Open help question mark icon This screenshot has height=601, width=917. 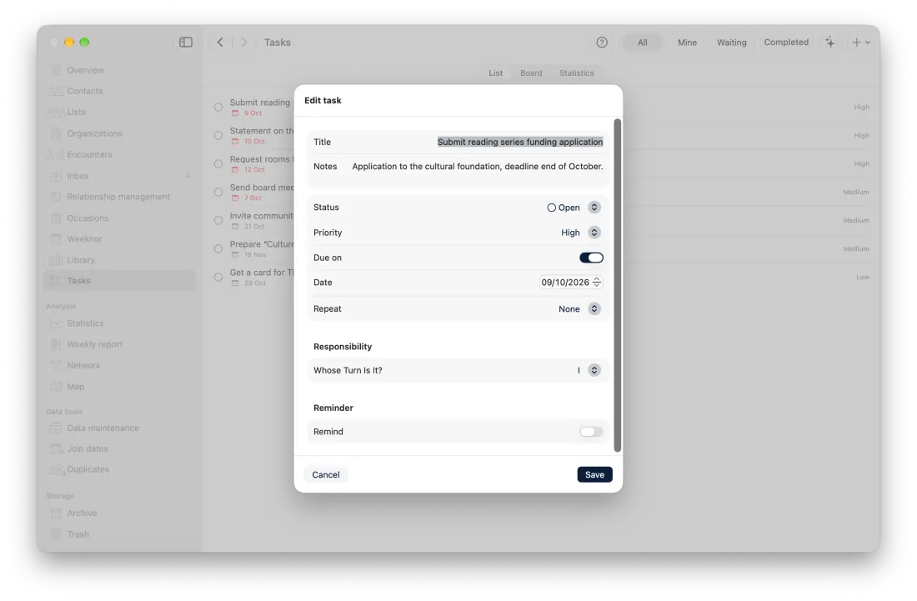click(x=602, y=42)
